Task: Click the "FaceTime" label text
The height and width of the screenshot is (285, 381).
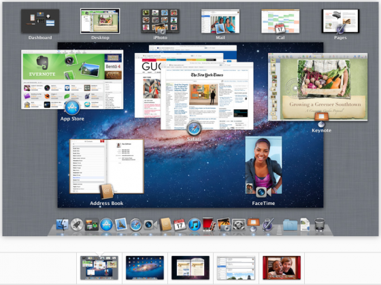Action: 263,203
